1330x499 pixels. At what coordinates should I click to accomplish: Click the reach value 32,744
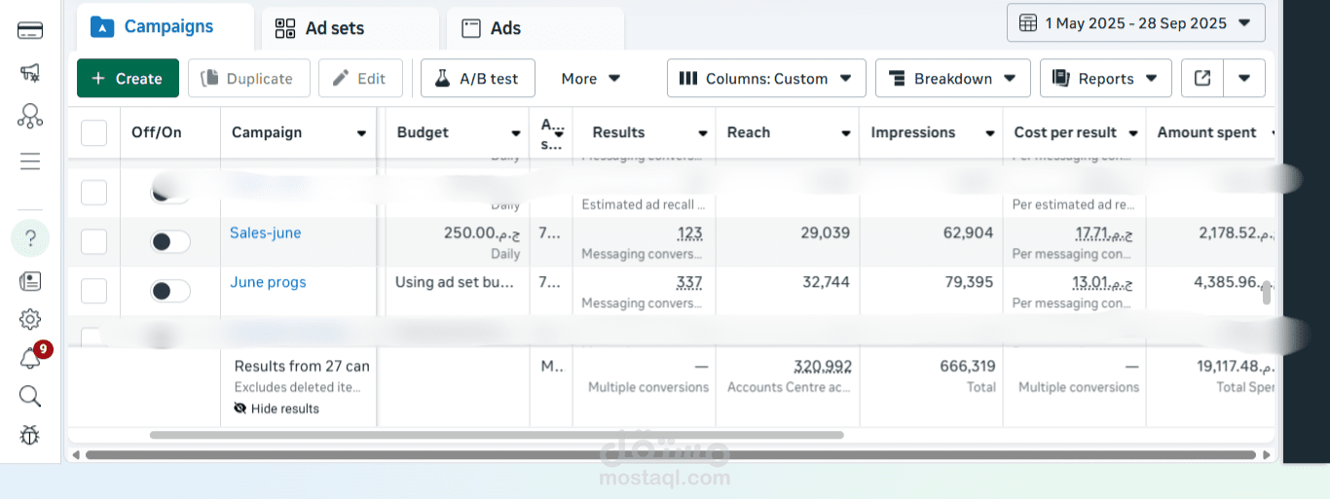click(x=825, y=283)
